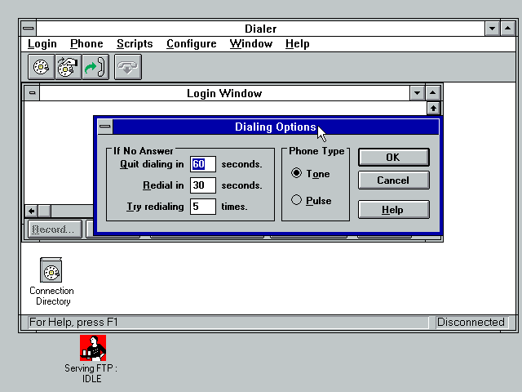Click the hang up phone toolbar icon
This screenshot has height=392, width=522.
128,67
